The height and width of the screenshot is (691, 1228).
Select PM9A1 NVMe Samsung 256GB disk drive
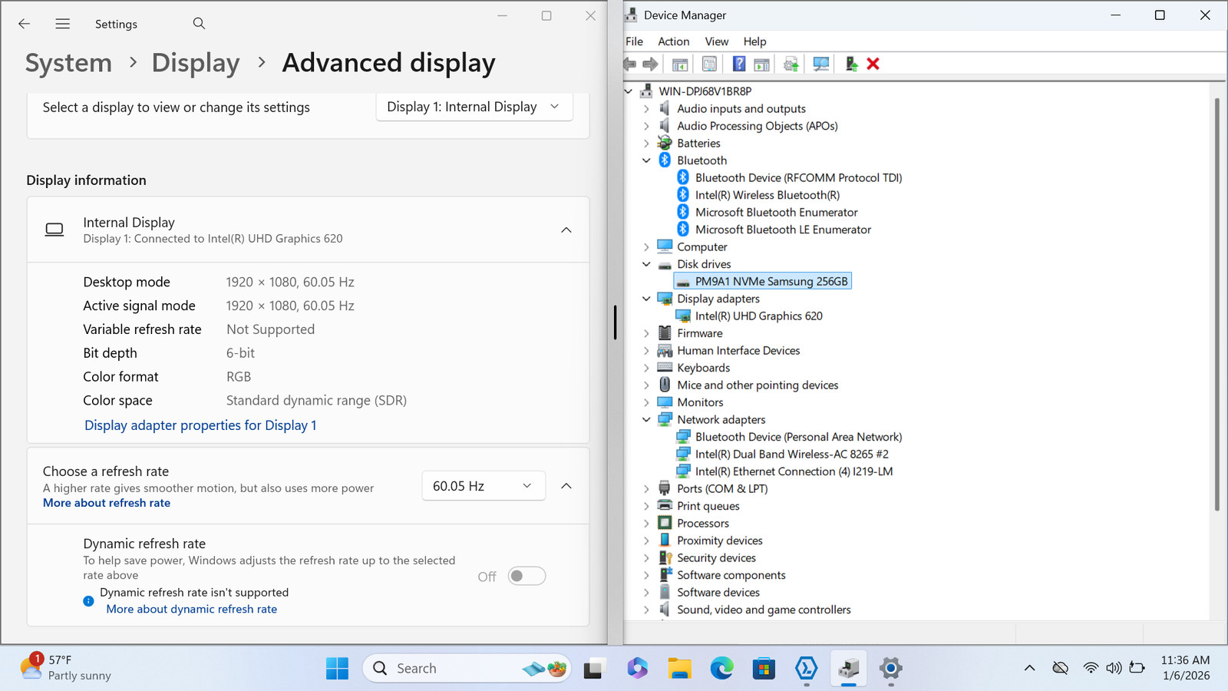(x=763, y=282)
